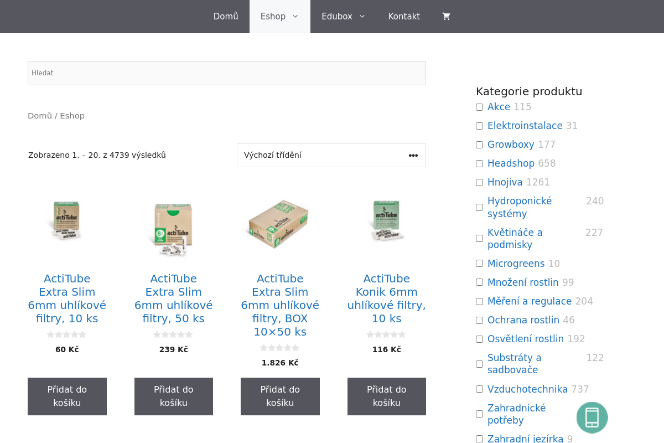Click star rating under 60 Kč product
This screenshot has height=443, width=664.
click(x=67, y=334)
